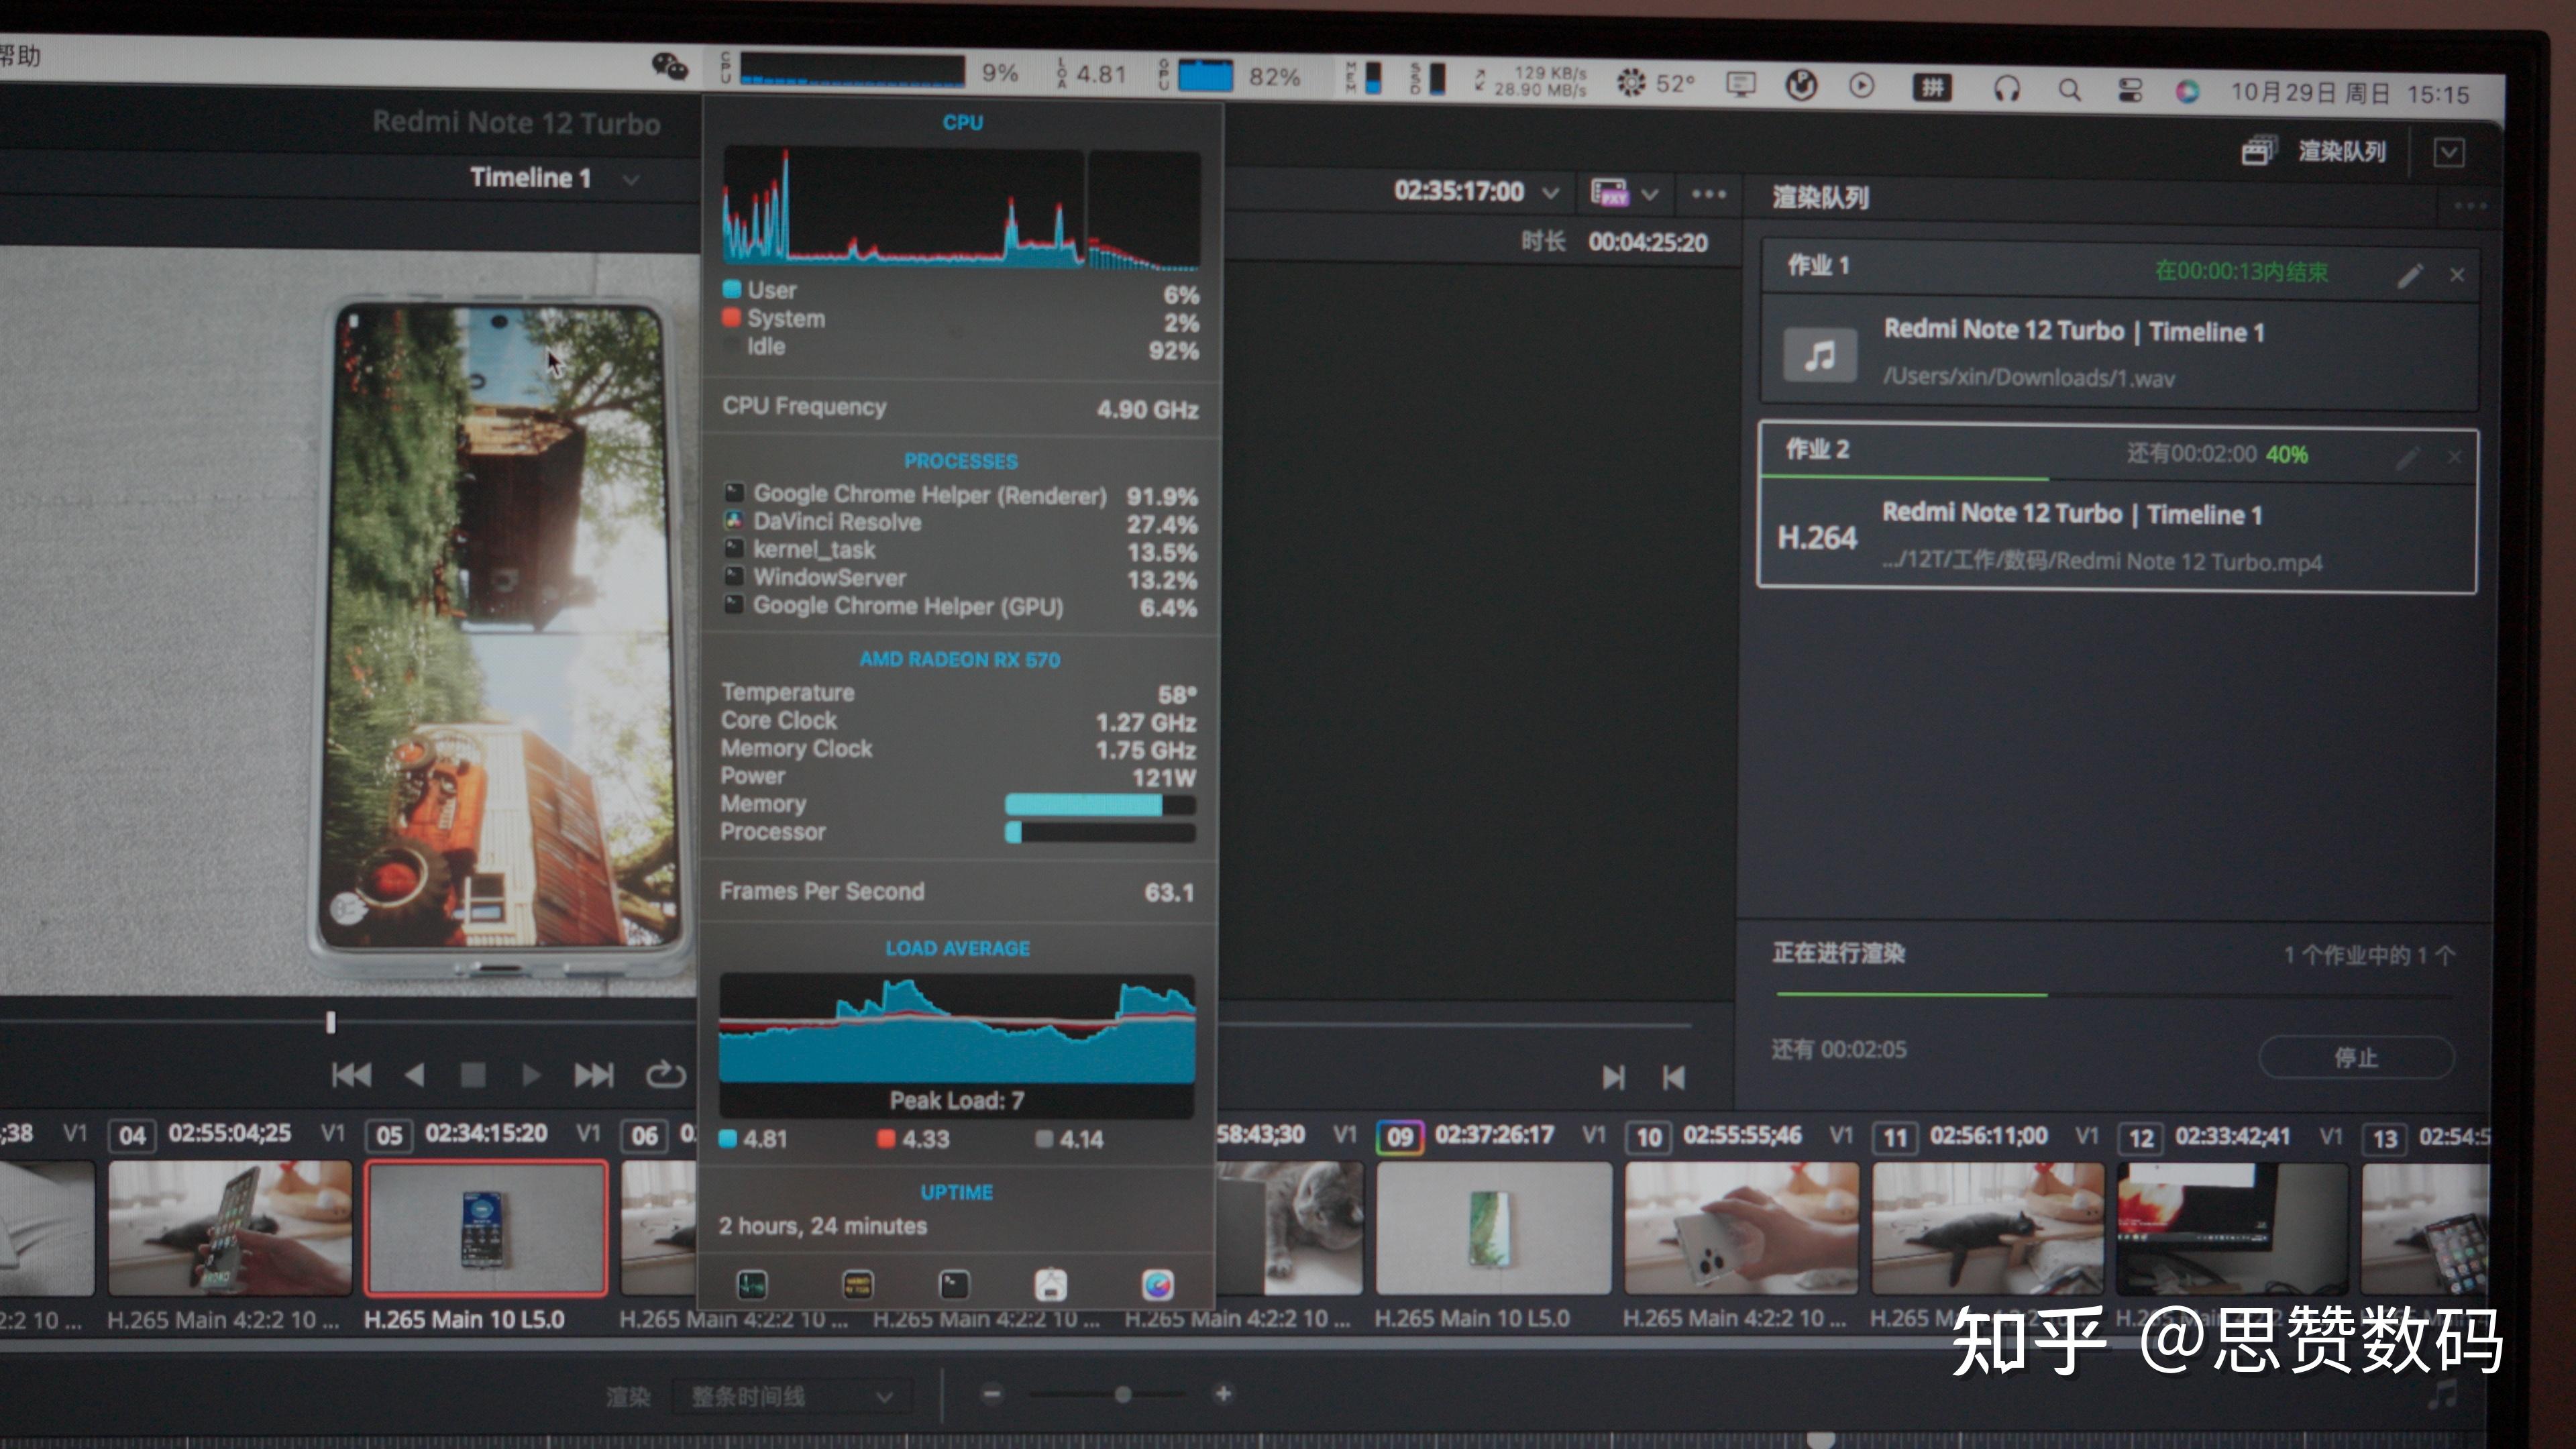Select clip 09 thumbnail
This screenshot has height=1449, width=2576.
pyautogui.click(x=1494, y=1228)
